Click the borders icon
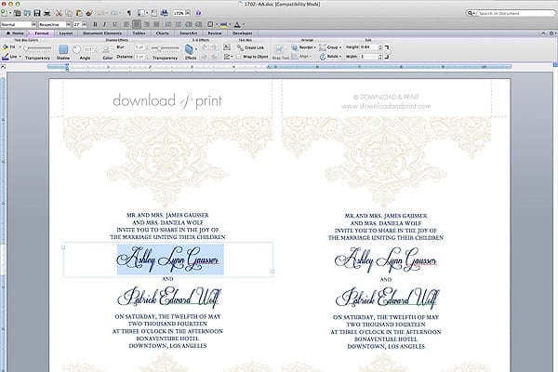 coord(210,24)
